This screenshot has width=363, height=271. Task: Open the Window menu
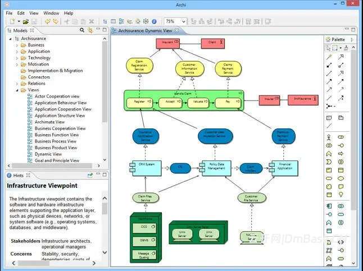pos(51,13)
